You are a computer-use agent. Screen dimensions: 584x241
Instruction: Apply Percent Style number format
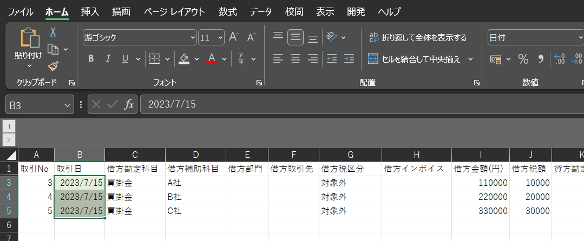coord(523,59)
